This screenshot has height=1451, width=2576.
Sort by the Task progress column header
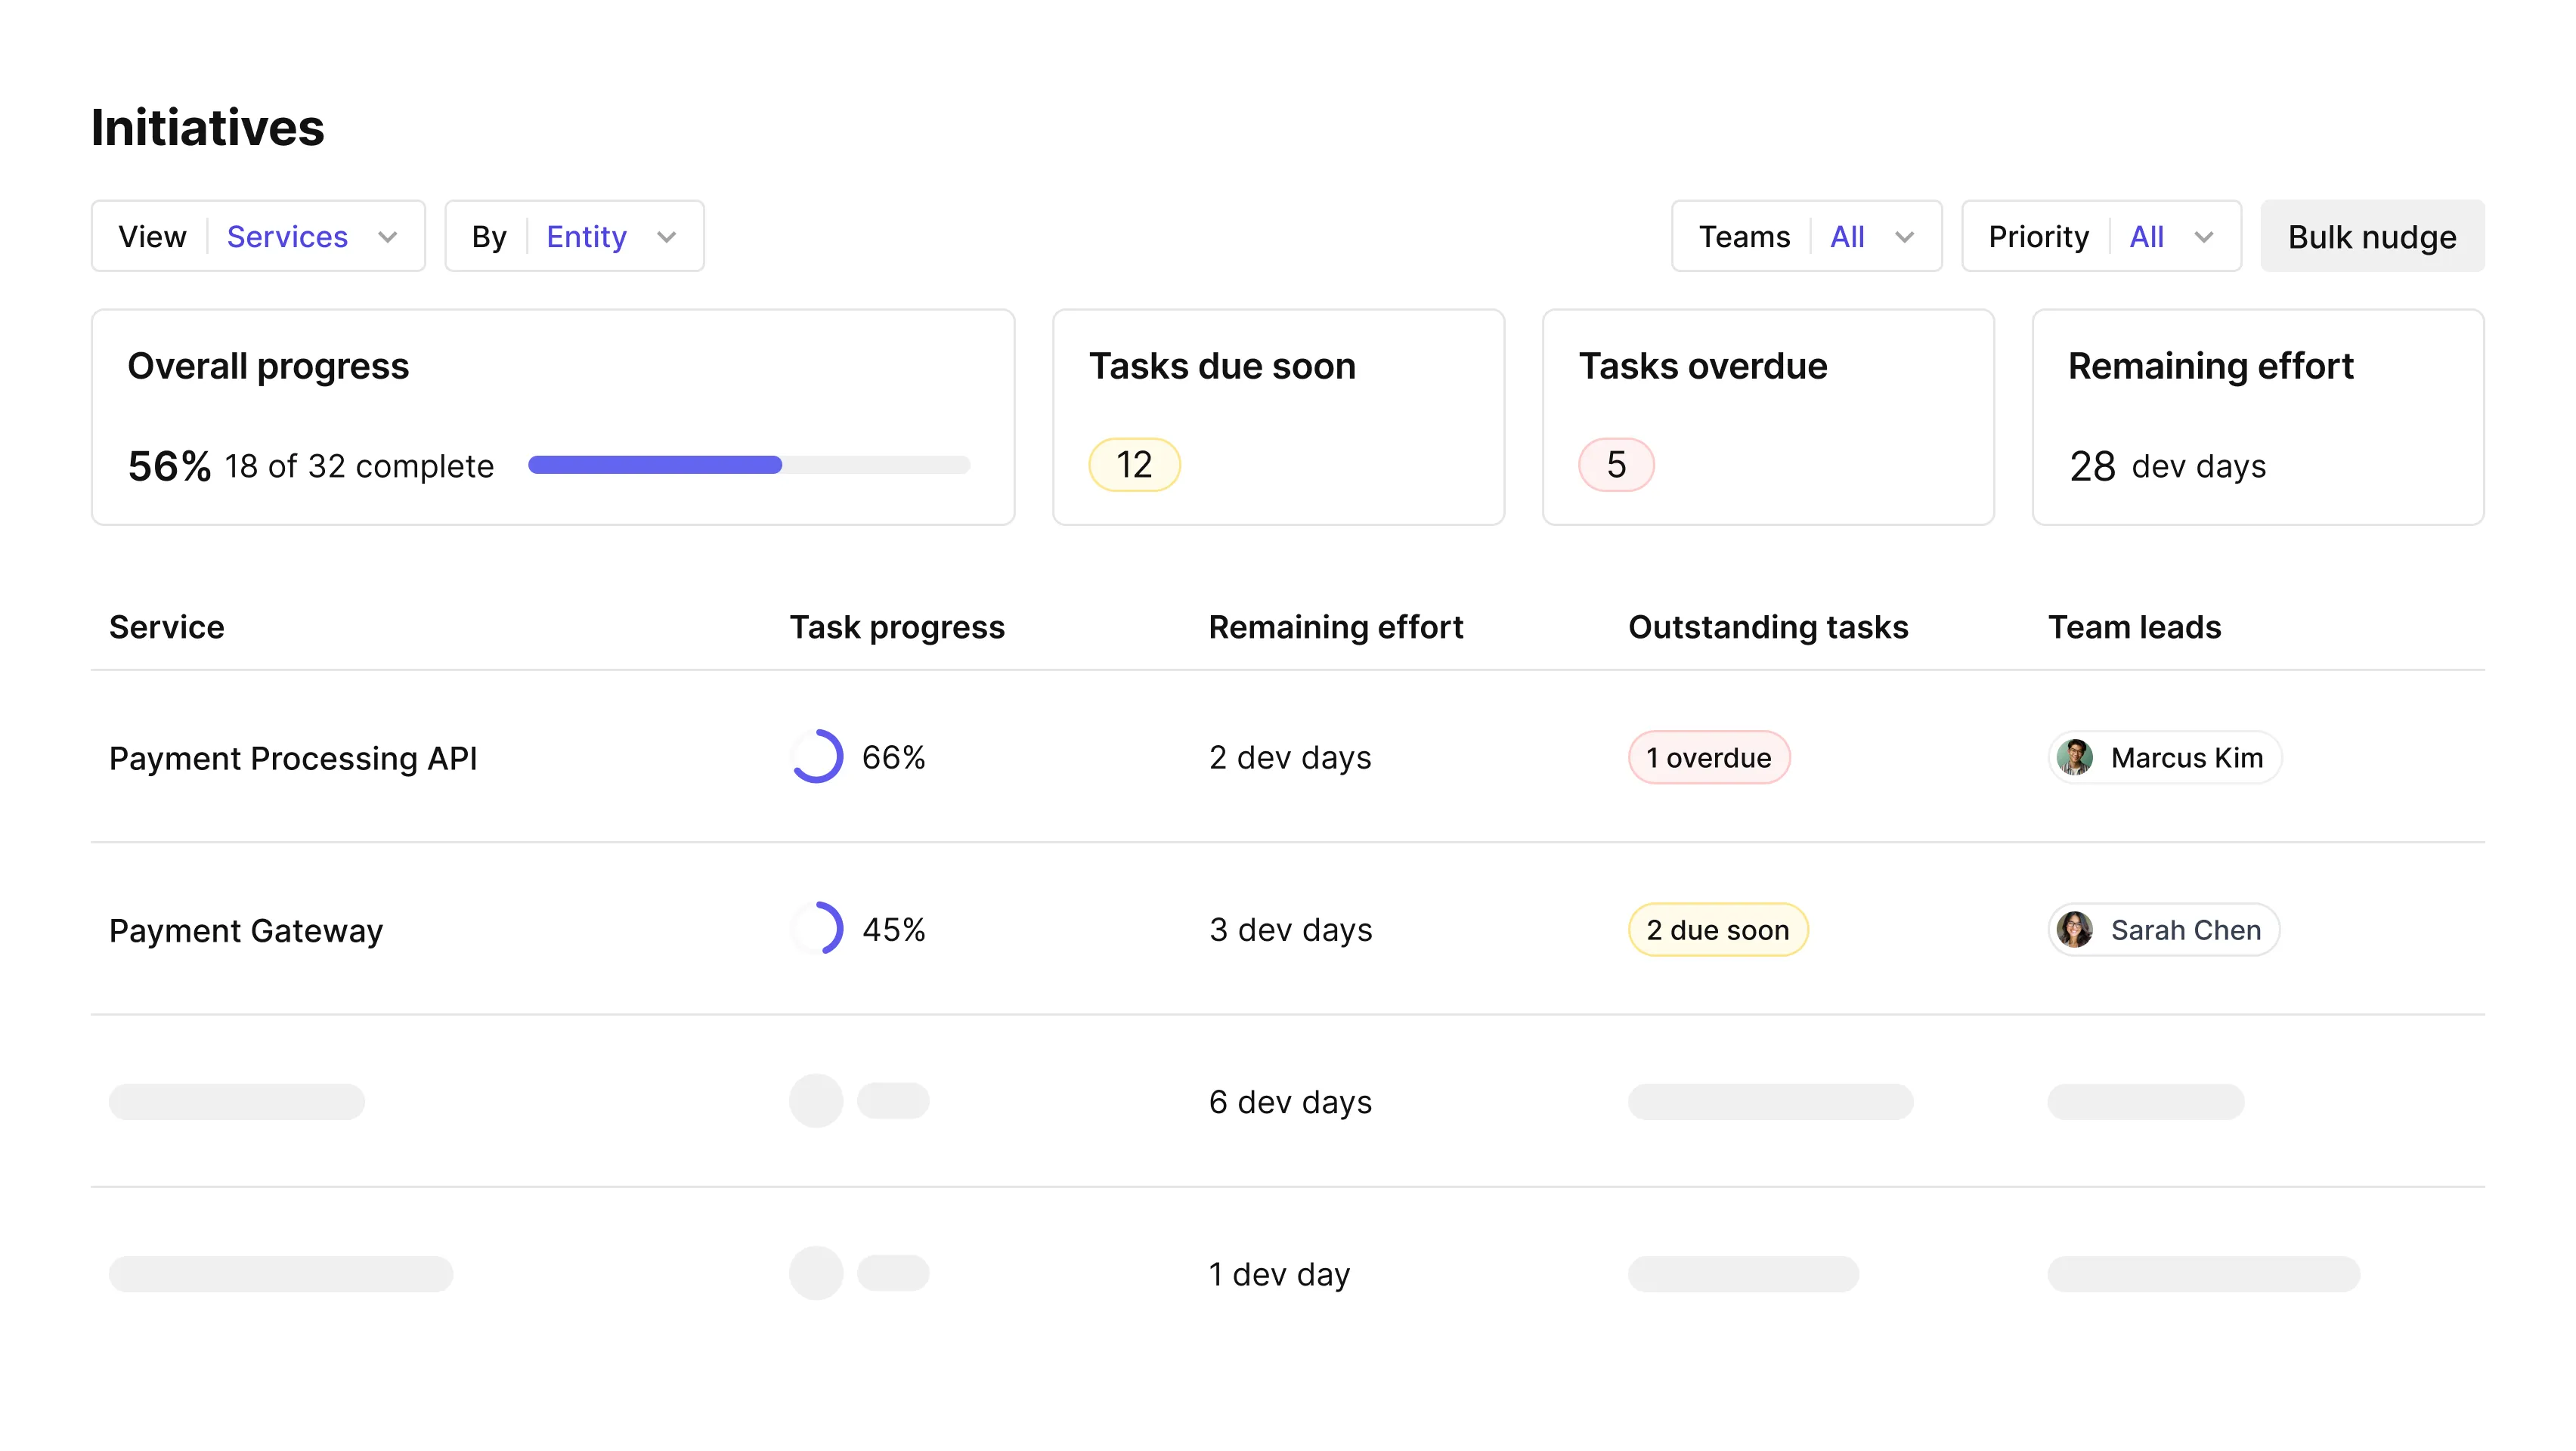[897, 627]
